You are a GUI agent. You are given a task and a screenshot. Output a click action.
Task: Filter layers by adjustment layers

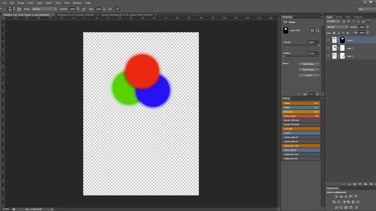pos(348,22)
